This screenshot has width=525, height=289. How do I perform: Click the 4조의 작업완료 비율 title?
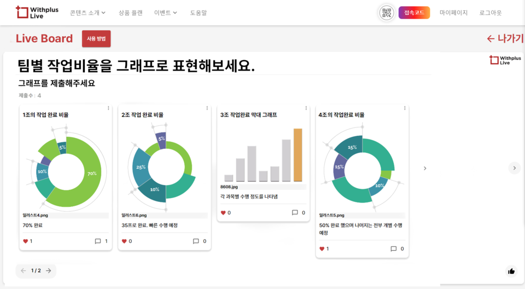click(x=341, y=114)
